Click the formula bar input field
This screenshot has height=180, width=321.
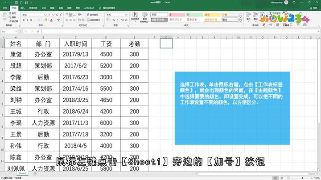[x=180, y=32]
